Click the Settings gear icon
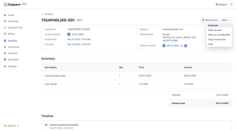The height and width of the screenshot is (131, 237). pos(5,66)
